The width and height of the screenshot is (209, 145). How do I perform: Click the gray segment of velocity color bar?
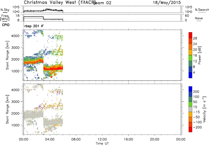(190, 109)
